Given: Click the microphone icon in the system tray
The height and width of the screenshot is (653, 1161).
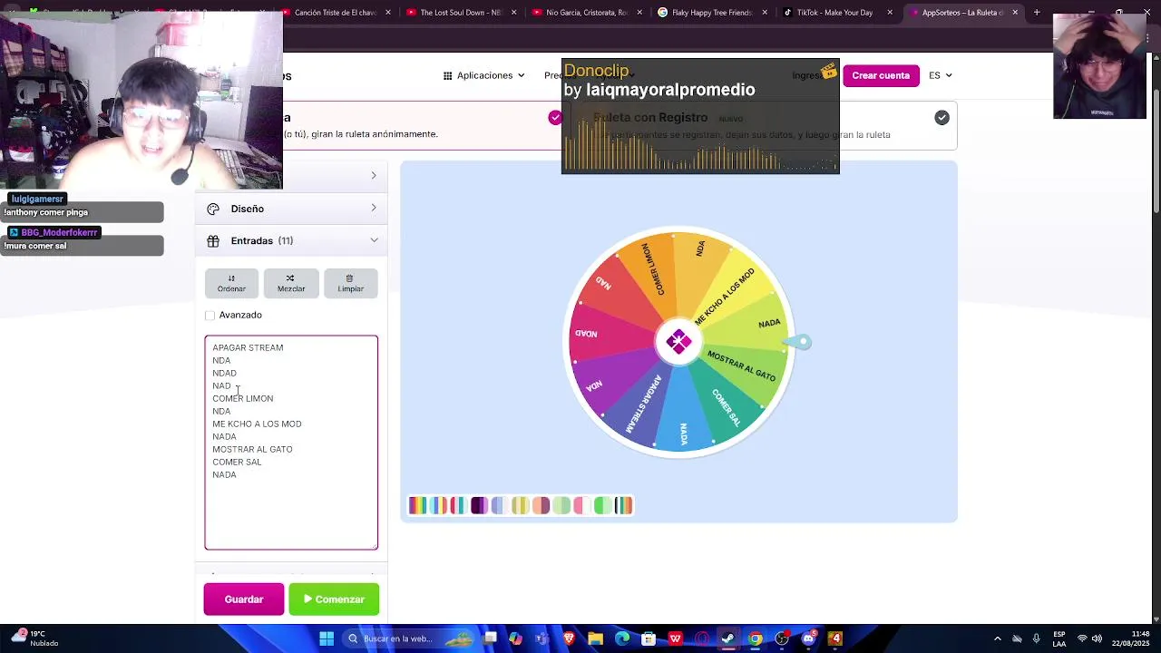Looking at the screenshot, I should pyautogui.click(x=1036, y=638).
